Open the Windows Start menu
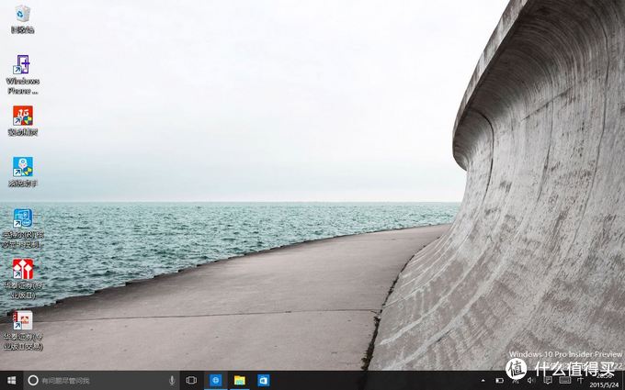Viewport: 625px width, 390px height. 12,381
